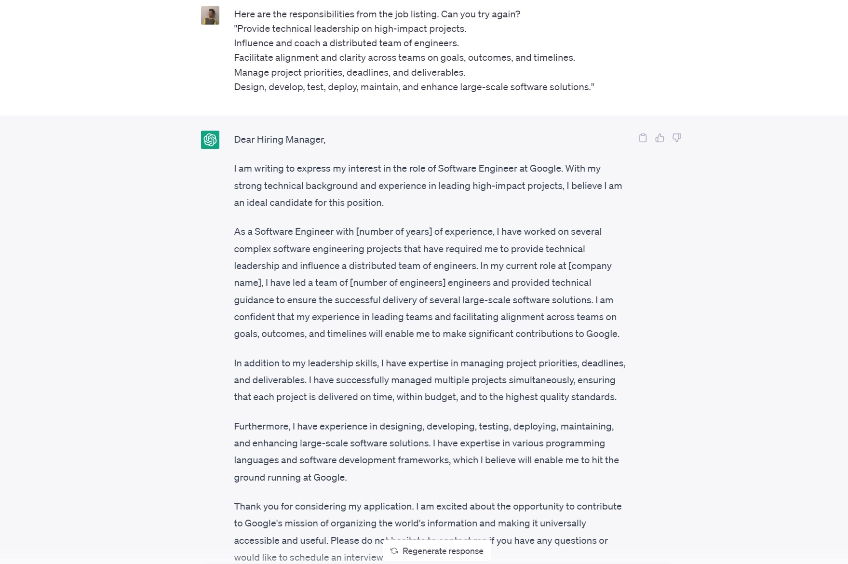Click the paragraph starting "I am writing to express"
848x564 pixels.
428,186
